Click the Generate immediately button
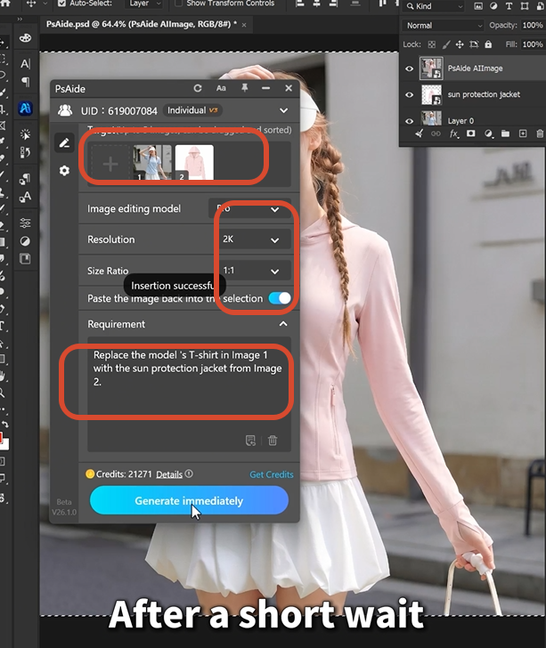This screenshot has width=546, height=648. [x=189, y=500]
